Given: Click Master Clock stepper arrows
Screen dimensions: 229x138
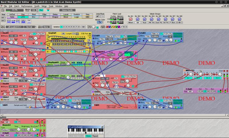Looking at the screenshot, I should pos(37,10).
